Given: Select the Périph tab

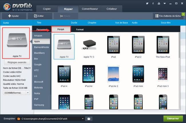Looking at the screenshot, I should click(x=61, y=29).
